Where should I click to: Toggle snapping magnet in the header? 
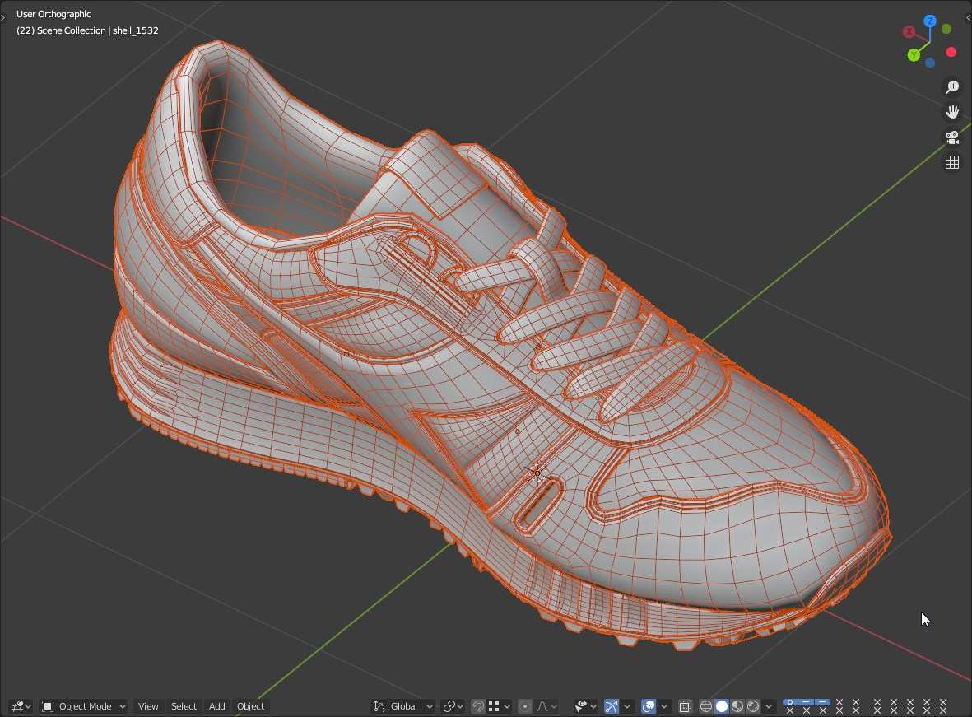pos(478,706)
